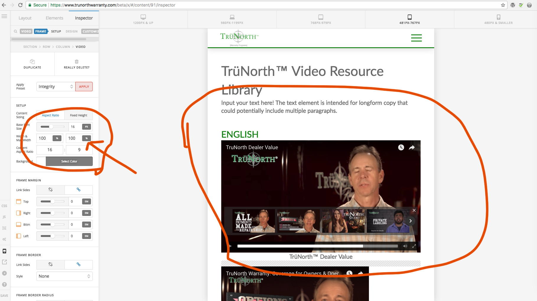This screenshot has width=537, height=301.
Task: Choose Aspect Ratio content sizing
Action: tap(51, 115)
